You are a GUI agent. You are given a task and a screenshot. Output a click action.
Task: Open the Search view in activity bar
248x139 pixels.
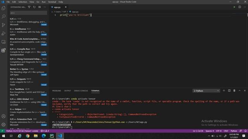click(x=3, y=16)
